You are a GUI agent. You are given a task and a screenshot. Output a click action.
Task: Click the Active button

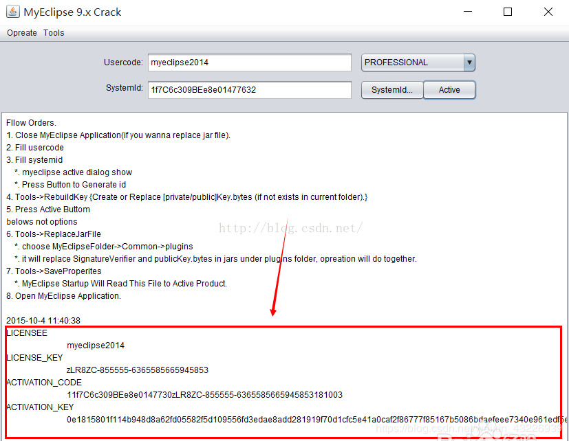[449, 90]
